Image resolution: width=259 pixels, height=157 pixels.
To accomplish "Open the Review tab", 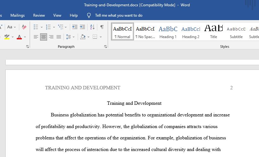I will [39, 15].
